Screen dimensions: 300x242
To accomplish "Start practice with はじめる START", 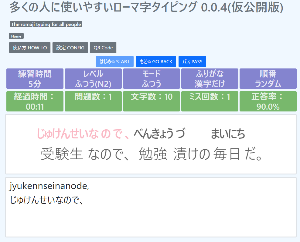I will tap(115, 61).
